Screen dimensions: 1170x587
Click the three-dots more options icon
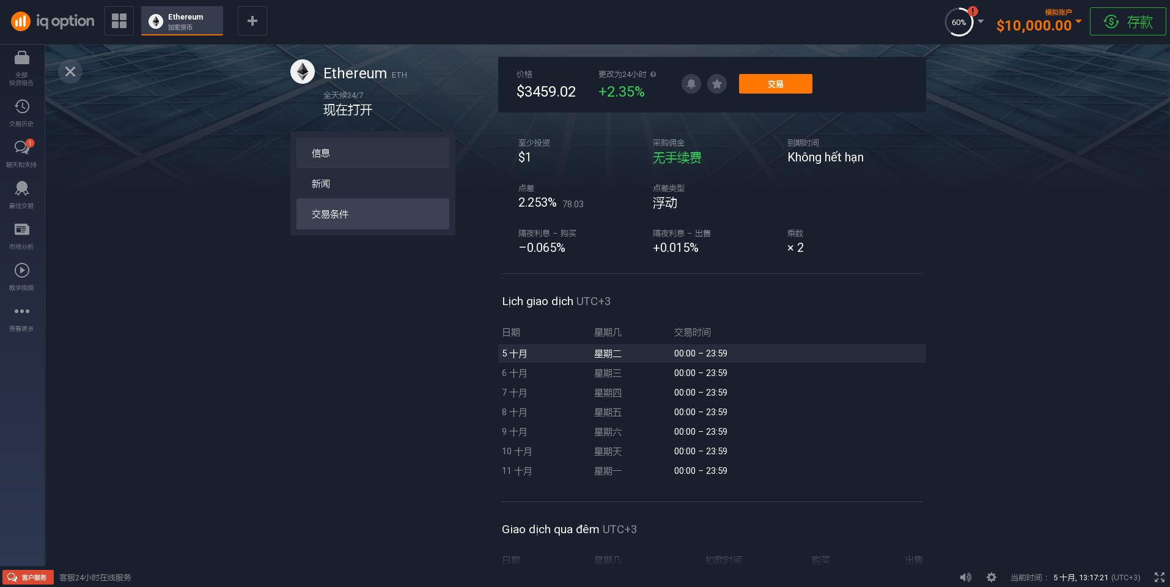(x=22, y=311)
